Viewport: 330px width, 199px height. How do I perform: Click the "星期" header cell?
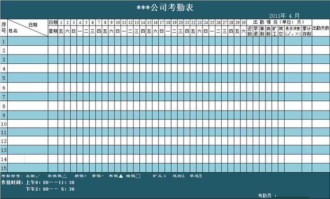pos(53,31)
